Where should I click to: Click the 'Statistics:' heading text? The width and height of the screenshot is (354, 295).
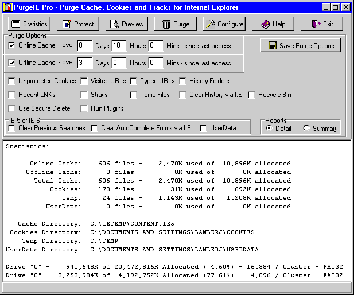coord(28,146)
